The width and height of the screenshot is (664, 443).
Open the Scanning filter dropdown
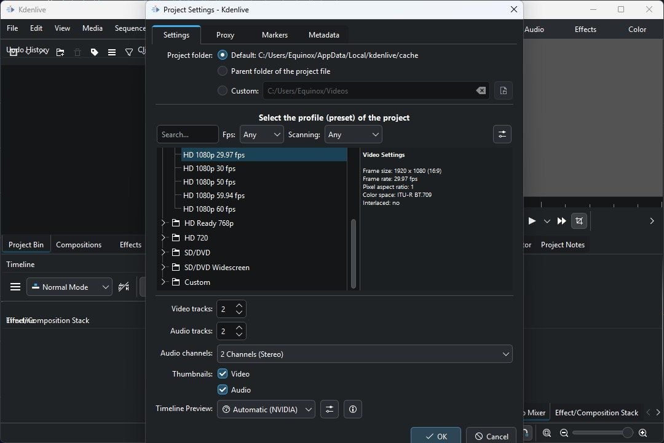click(x=353, y=134)
